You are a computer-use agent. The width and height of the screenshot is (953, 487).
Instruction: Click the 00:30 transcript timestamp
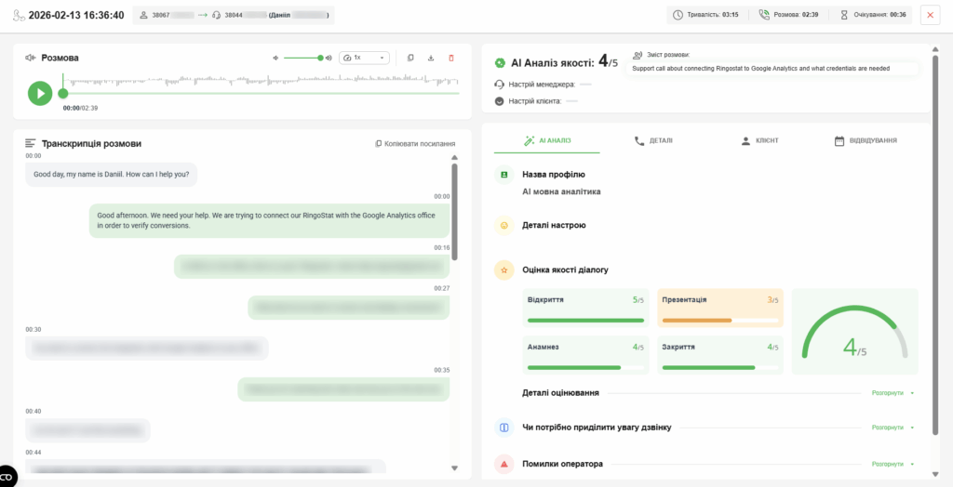[34, 329]
